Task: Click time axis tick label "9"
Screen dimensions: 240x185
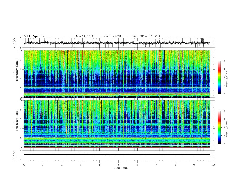Action: point(194,165)
